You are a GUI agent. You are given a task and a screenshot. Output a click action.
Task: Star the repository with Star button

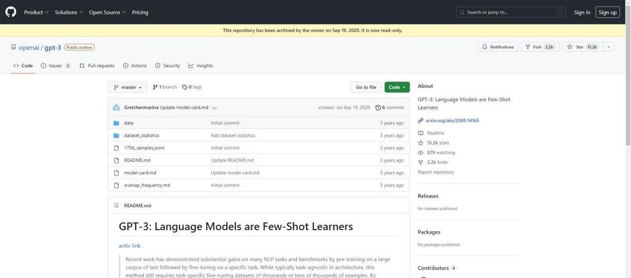(x=582, y=47)
